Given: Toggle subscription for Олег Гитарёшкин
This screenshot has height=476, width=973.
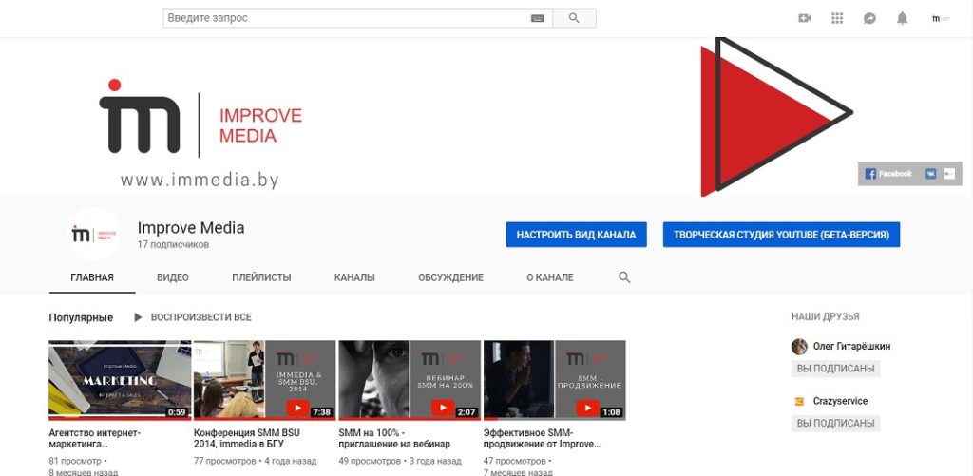Looking at the screenshot, I should [835, 369].
